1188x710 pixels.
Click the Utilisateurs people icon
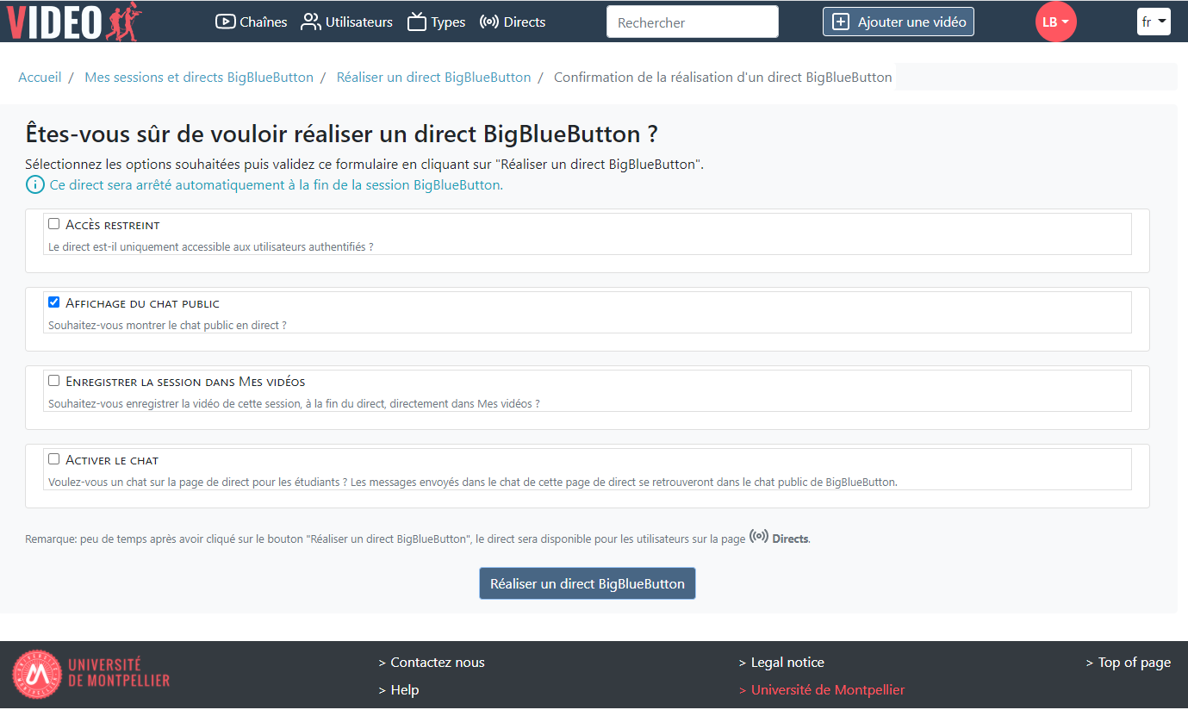point(310,22)
